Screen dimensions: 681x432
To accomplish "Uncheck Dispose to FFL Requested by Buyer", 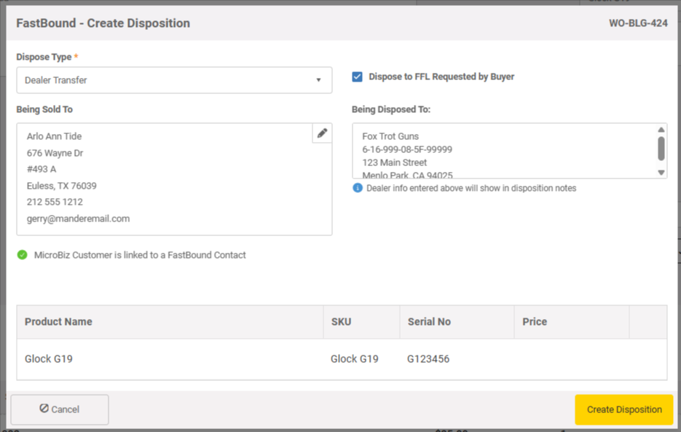I will point(356,76).
